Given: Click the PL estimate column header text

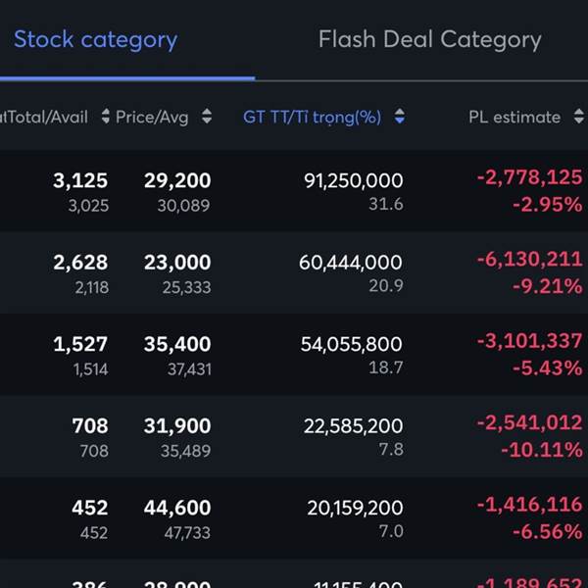Looking at the screenshot, I should 514,117.
